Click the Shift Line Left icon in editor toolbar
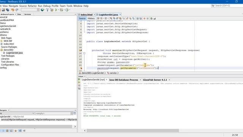 (137, 19)
